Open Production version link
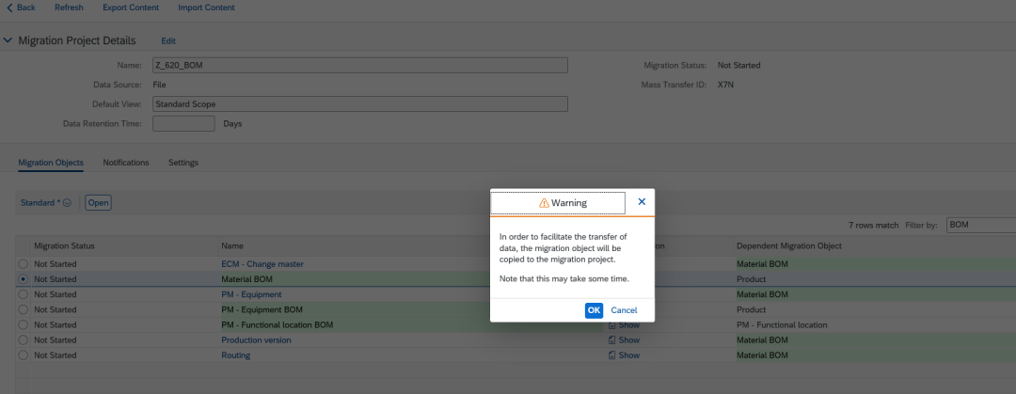 pos(256,340)
